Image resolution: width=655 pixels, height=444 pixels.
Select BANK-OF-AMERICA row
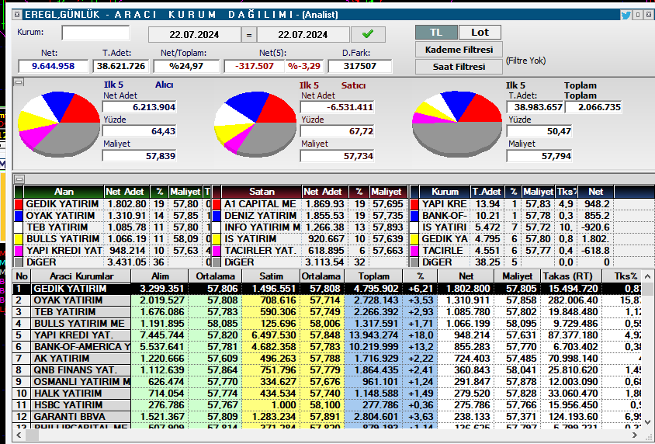pyautogui.click(x=327, y=347)
